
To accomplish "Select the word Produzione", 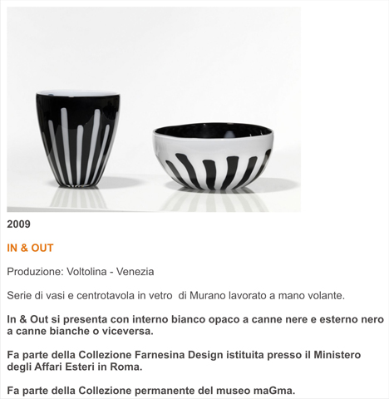I will 34,272.
